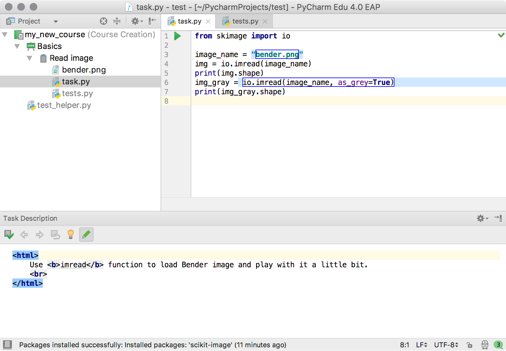The height and width of the screenshot is (351, 506).
Task: Click the inspections checkmark above the editor
Action: (501, 35)
